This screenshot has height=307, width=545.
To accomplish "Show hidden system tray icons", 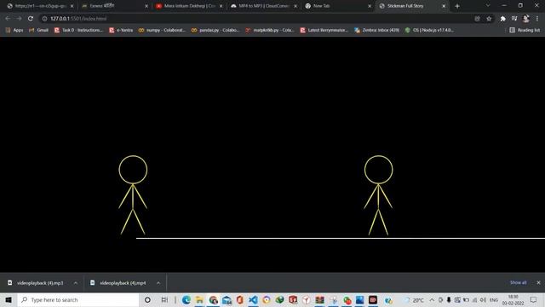I will 432,299.
